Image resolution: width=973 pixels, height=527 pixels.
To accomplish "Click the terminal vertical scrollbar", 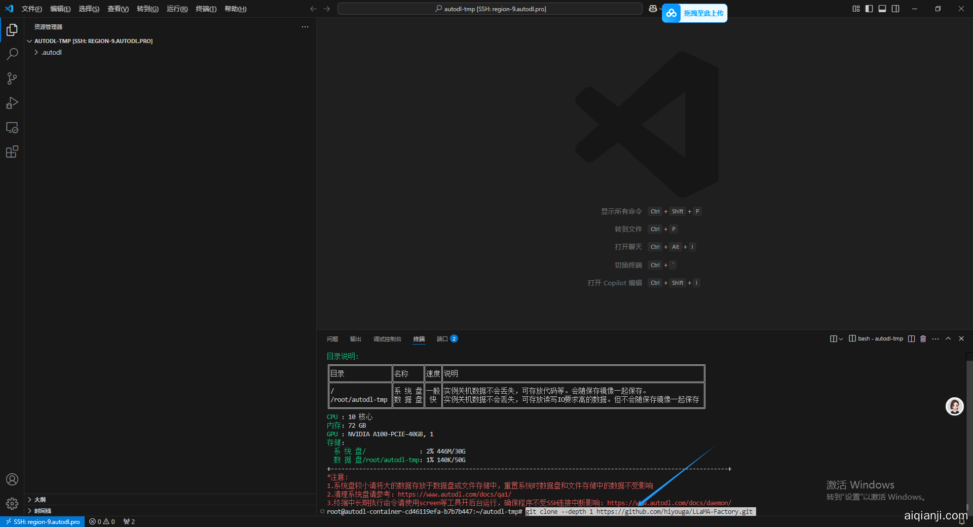I will point(969,431).
